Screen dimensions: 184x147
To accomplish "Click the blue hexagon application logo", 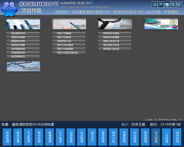I will pos(9,9).
